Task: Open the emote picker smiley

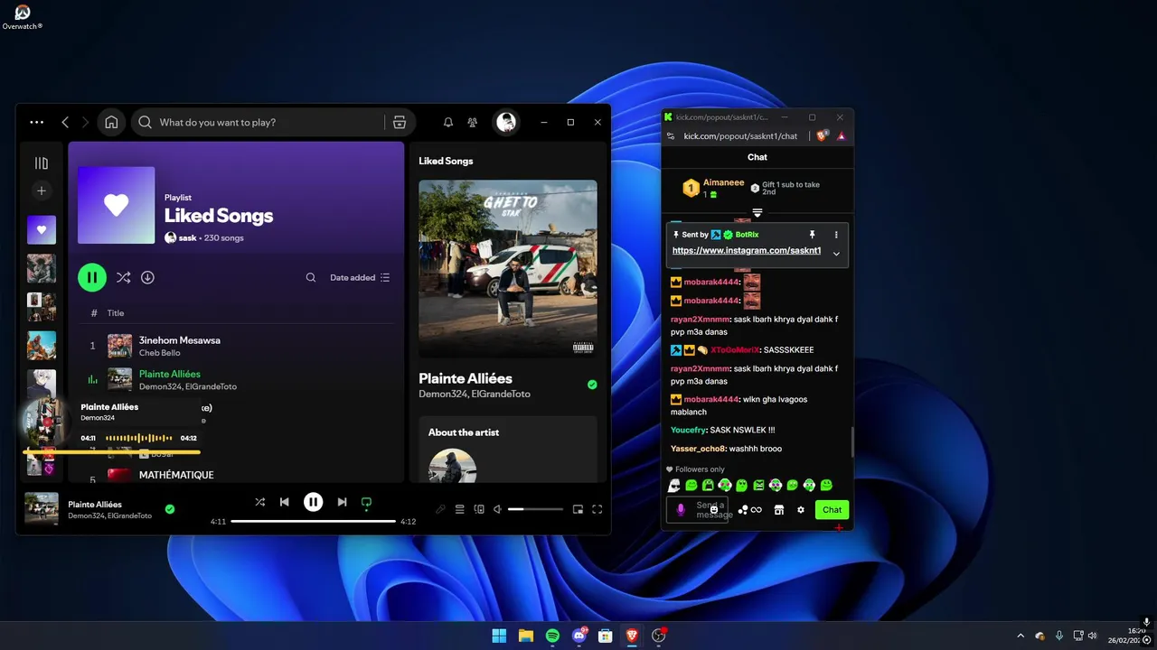Action: coord(714,509)
